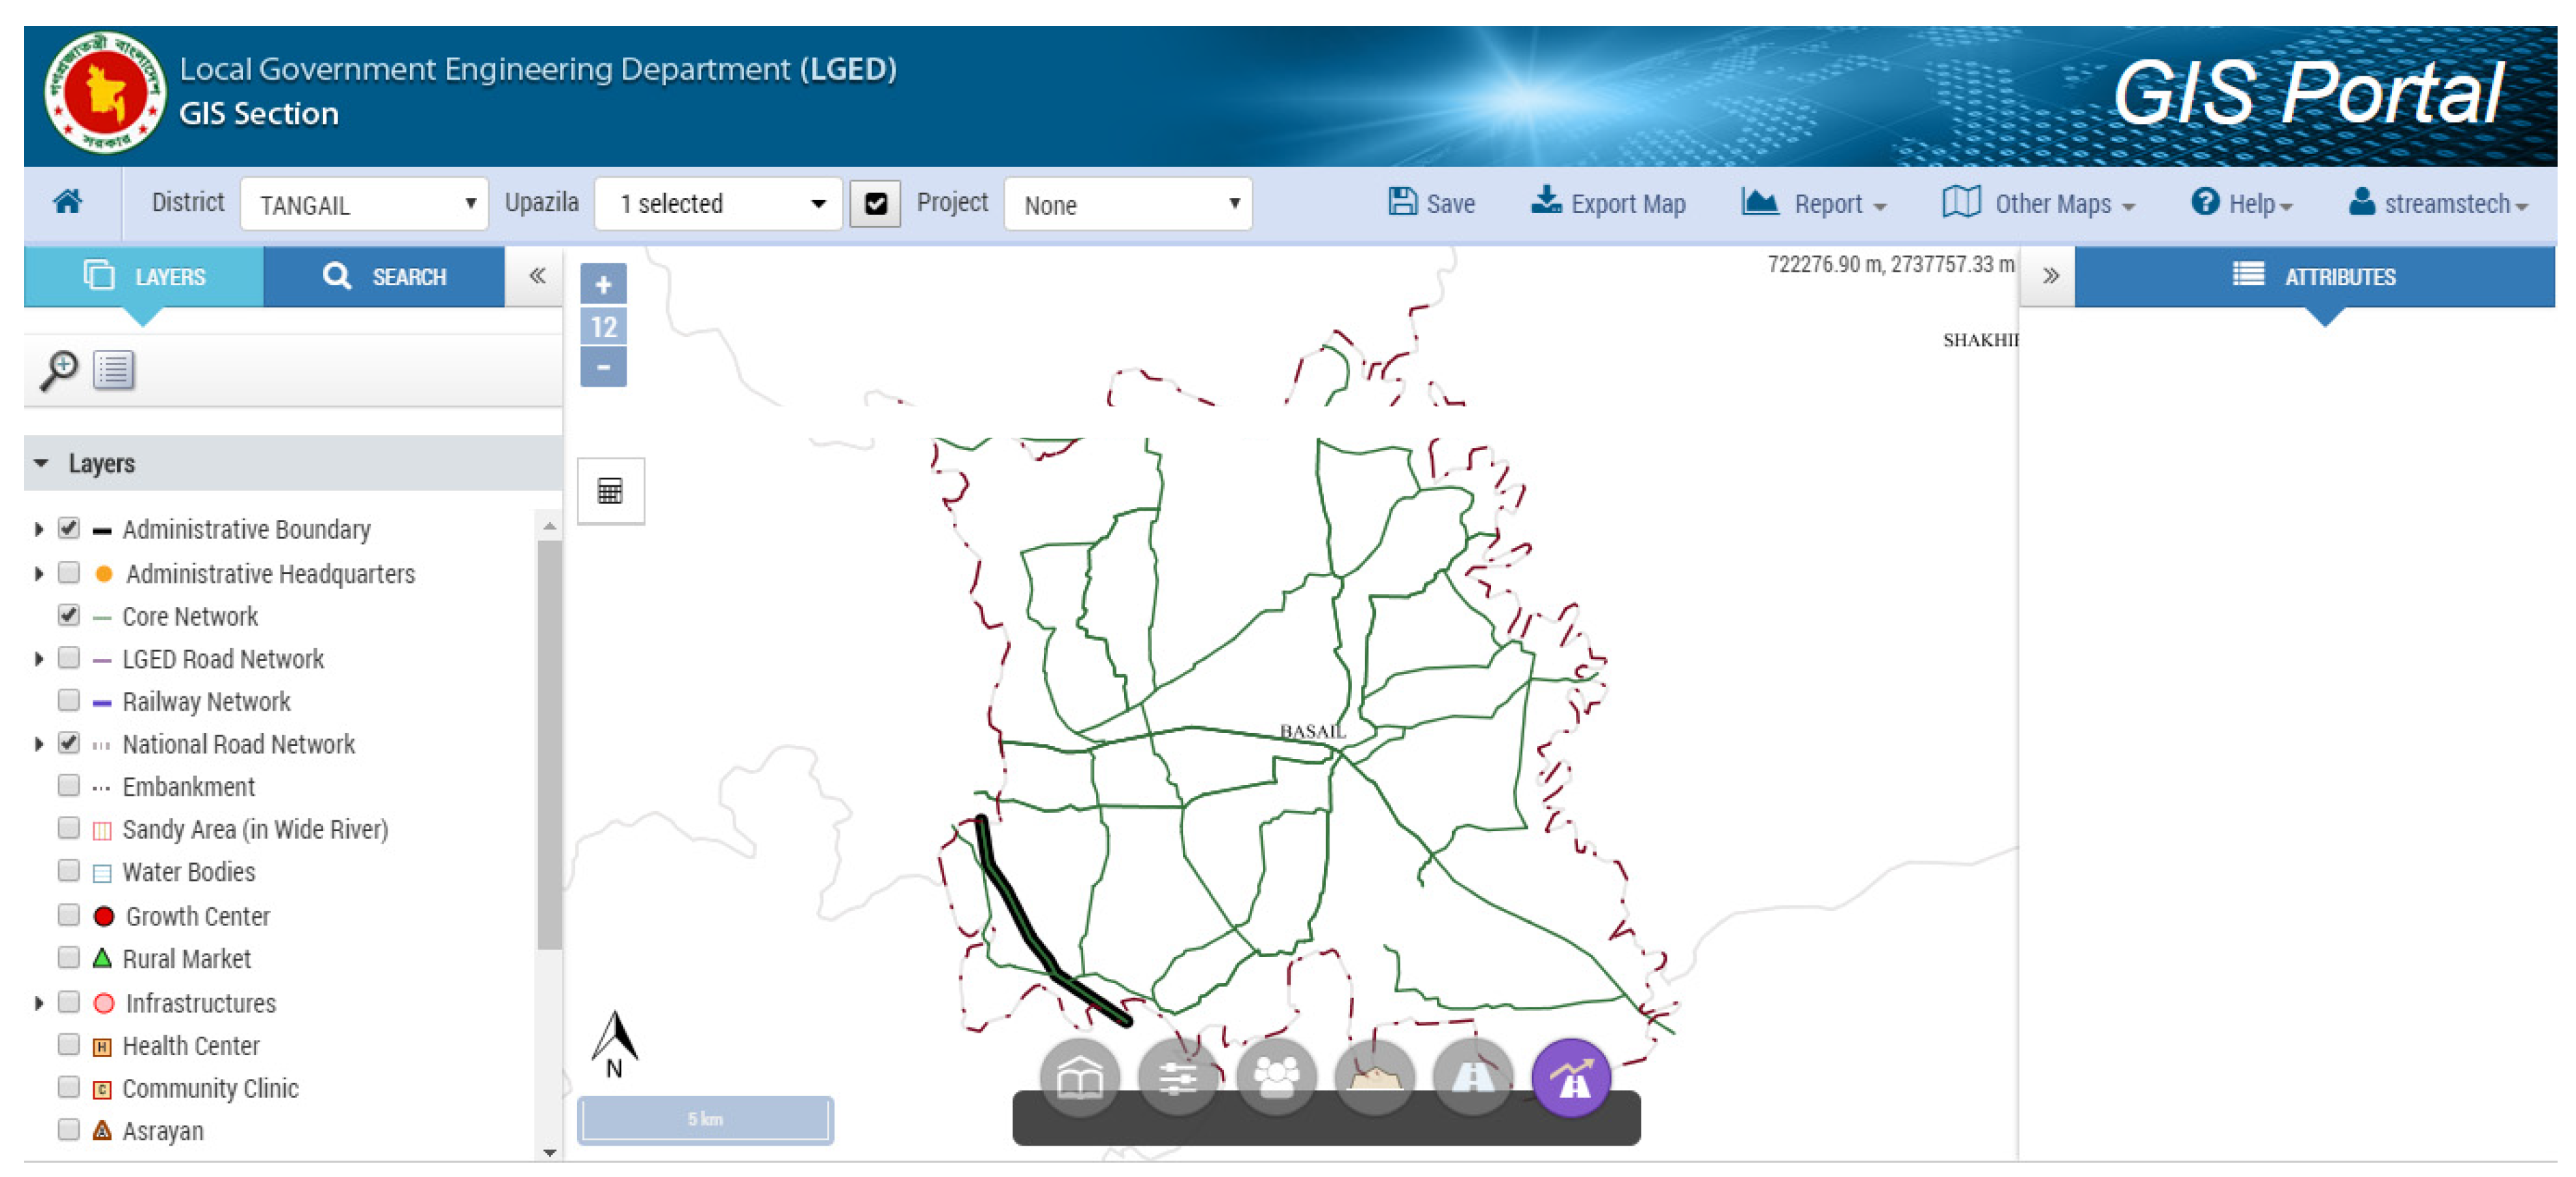Click the list view icon beside magnifier
2576x1177 pixels.
[x=113, y=370]
